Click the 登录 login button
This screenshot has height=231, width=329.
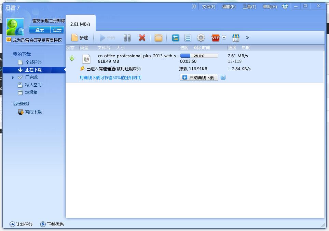[39, 30]
